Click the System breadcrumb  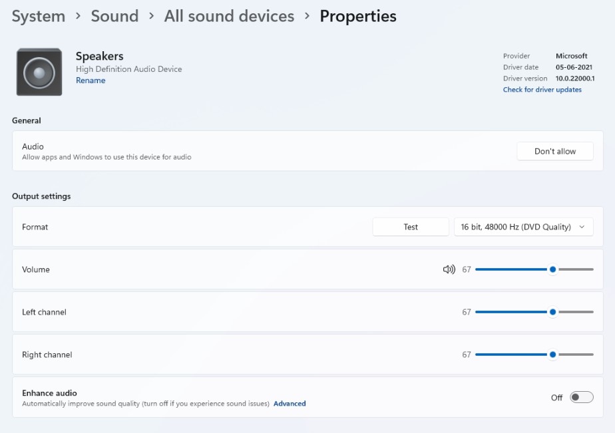pos(38,16)
